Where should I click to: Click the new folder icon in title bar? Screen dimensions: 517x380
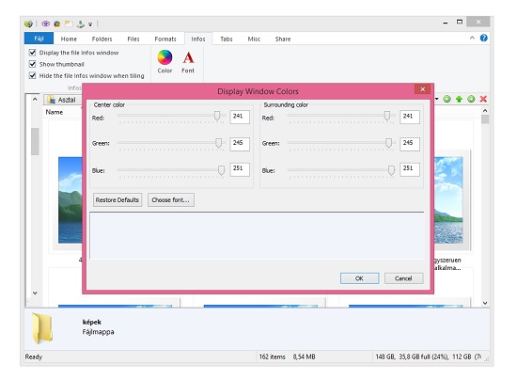[x=69, y=24]
